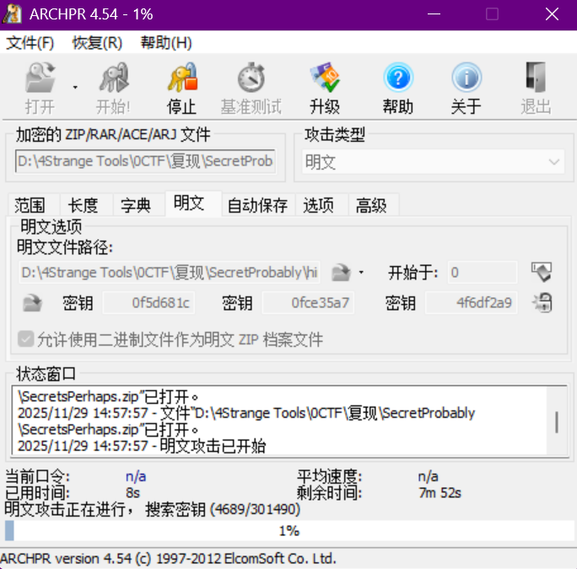
Task: Open the 文件(F) menu
Action: coord(30,43)
